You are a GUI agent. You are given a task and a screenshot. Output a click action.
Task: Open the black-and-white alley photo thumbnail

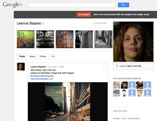(103, 39)
